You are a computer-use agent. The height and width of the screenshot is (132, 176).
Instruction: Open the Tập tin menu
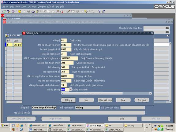click(5, 7)
